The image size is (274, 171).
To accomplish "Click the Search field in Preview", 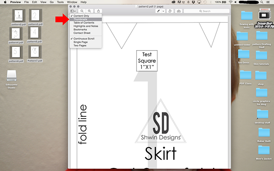I will (207, 11).
